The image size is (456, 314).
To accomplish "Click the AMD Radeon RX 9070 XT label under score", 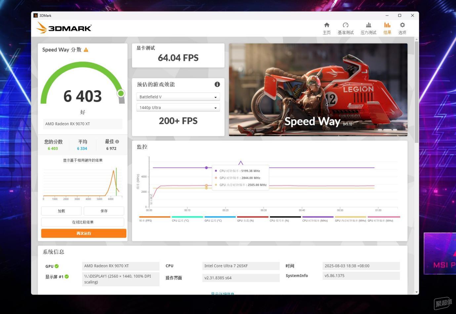I will (x=83, y=124).
